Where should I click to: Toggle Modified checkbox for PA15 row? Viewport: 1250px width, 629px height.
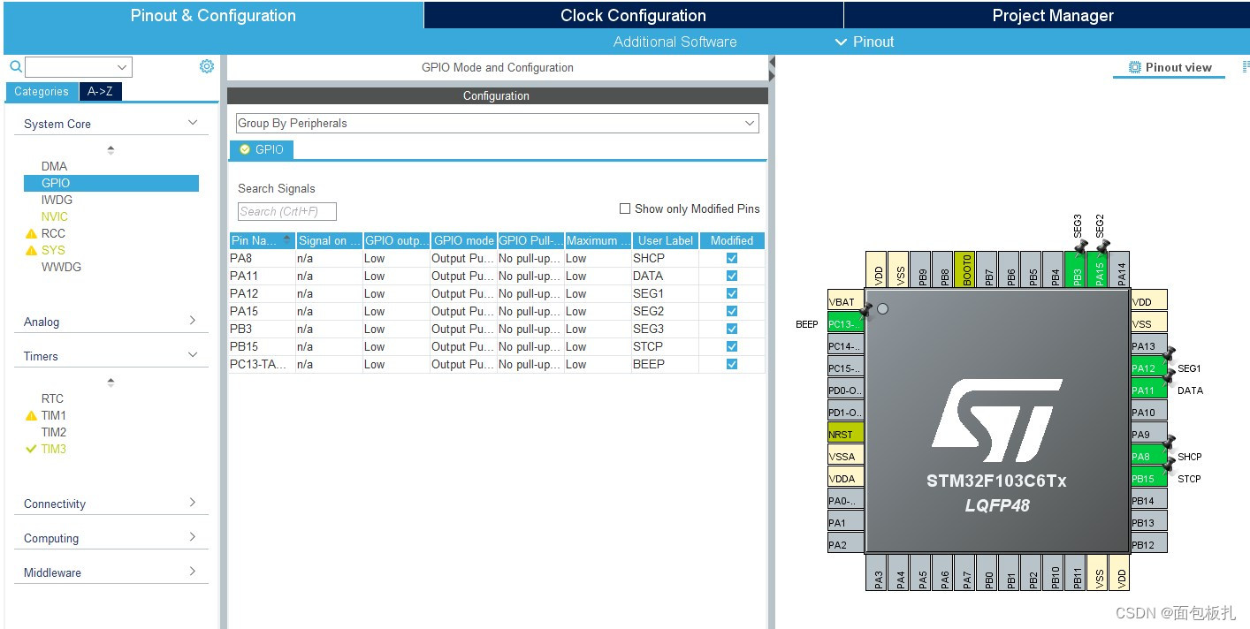732,311
